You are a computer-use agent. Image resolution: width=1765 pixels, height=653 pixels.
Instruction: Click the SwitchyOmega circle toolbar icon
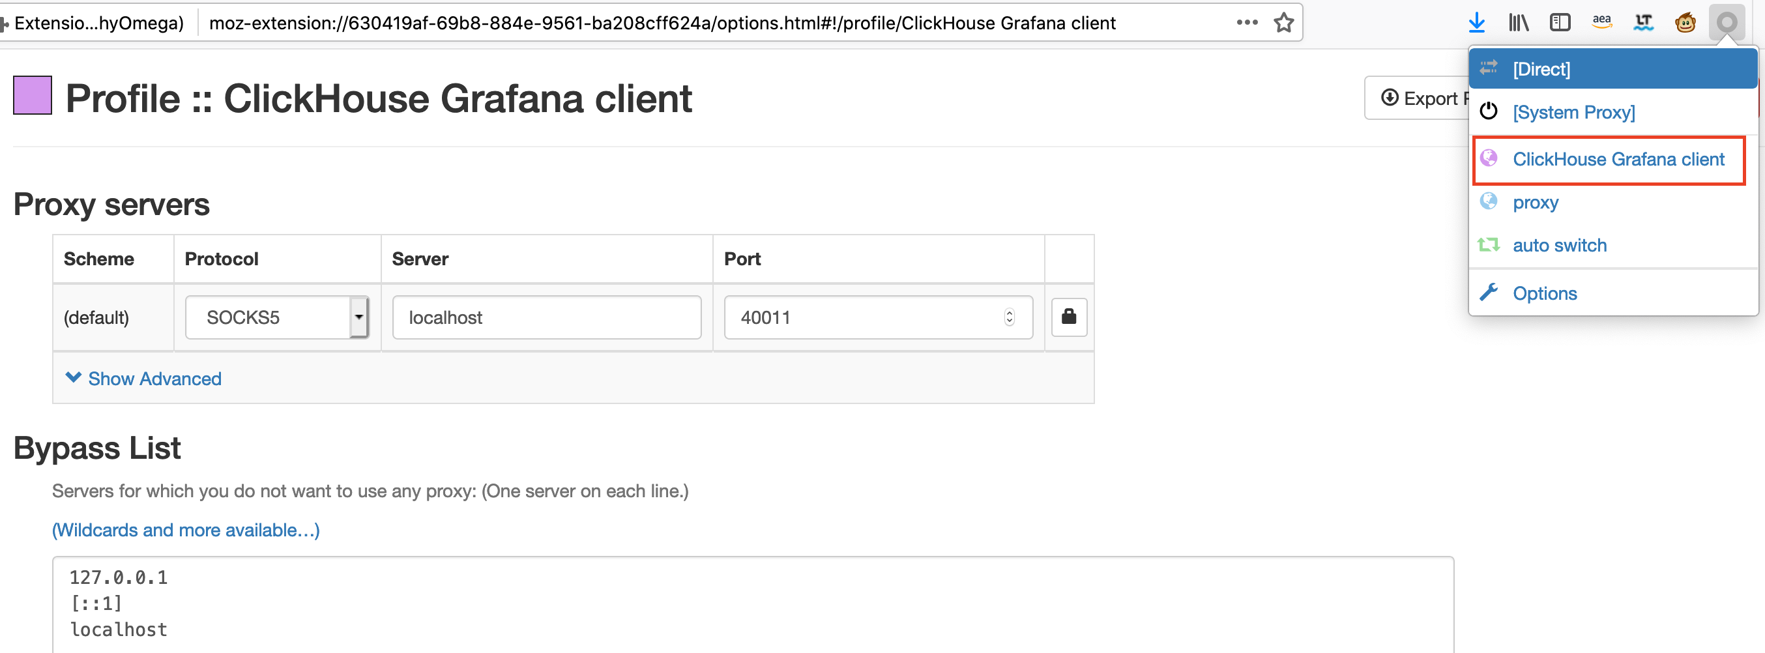pos(1727,23)
